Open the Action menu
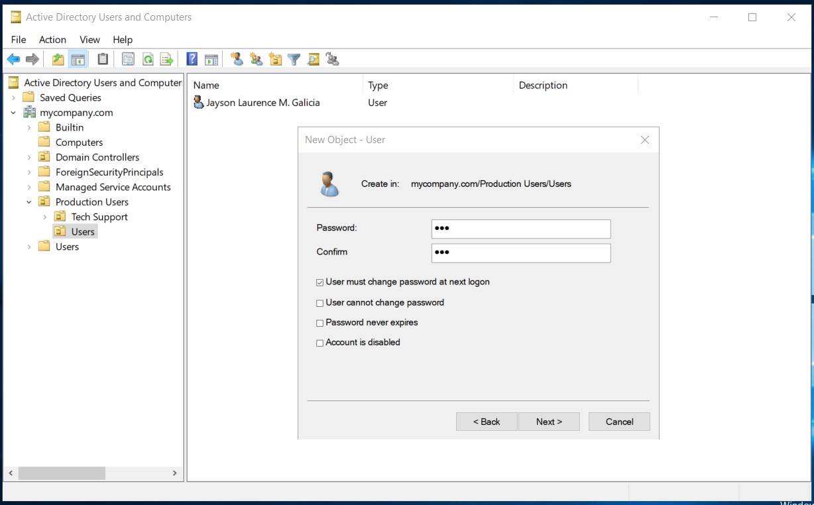 [52, 40]
